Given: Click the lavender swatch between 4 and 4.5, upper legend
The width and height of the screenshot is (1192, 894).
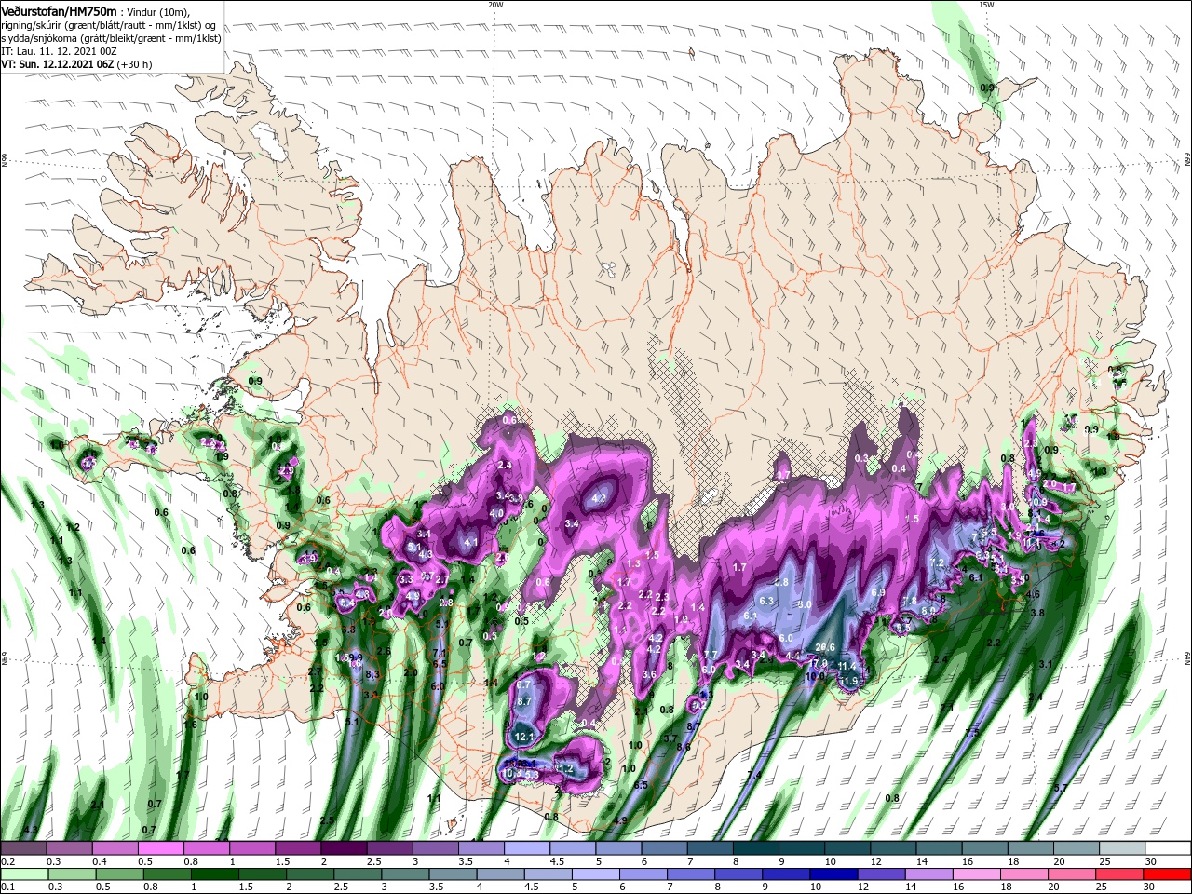Looking at the screenshot, I should (x=527, y=848).
